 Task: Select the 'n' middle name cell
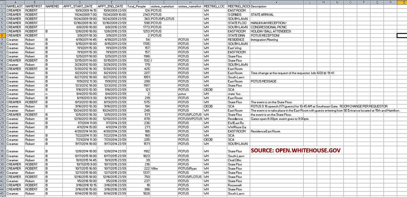[54, 94]
